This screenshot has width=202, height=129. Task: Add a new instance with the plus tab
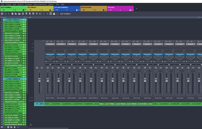137,9
